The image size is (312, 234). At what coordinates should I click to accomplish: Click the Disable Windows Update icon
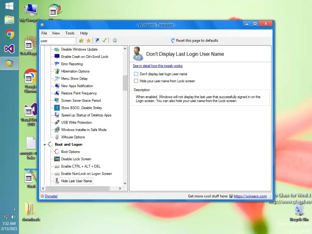(57, 49)
